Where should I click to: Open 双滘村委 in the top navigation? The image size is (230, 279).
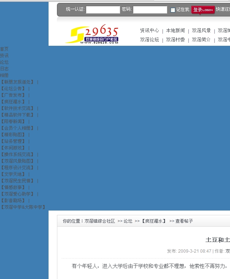click(x=175, y=40)
